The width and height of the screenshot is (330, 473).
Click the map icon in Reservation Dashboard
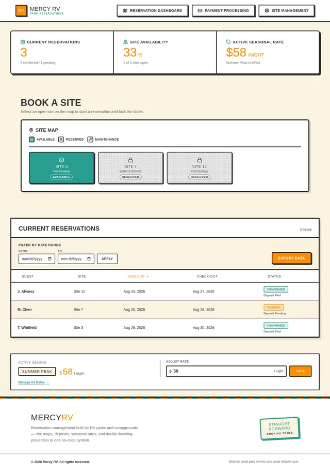pyautogui.click(x=125, y=10)
